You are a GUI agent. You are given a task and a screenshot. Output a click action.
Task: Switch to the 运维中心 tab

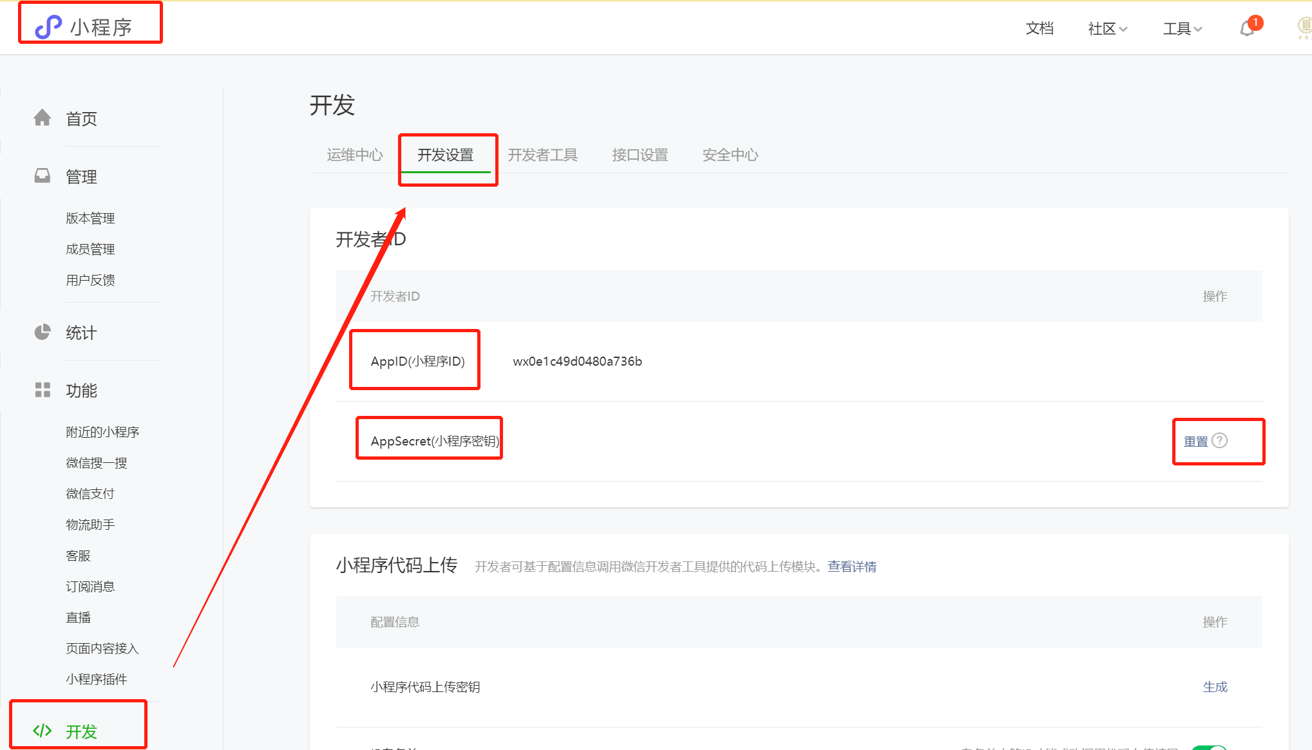click(x=355, y=155)
